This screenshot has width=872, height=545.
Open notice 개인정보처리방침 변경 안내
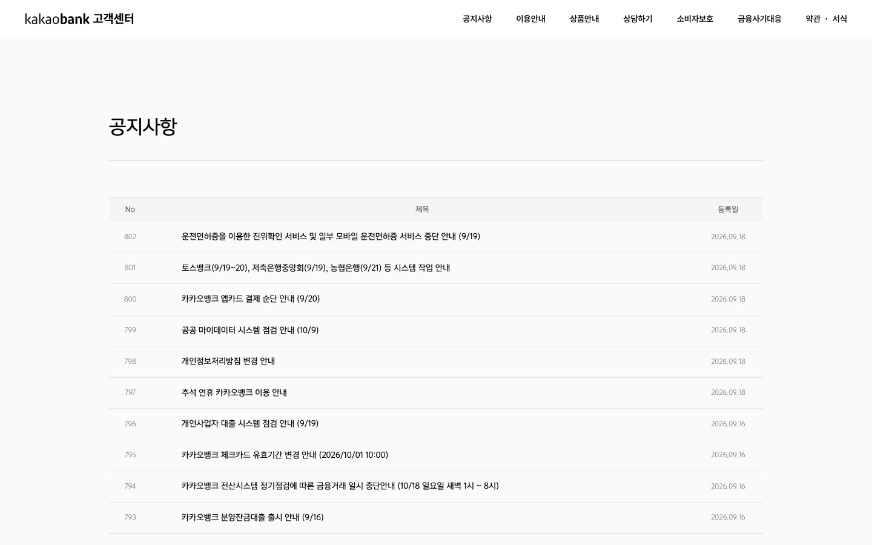point(228,362)
